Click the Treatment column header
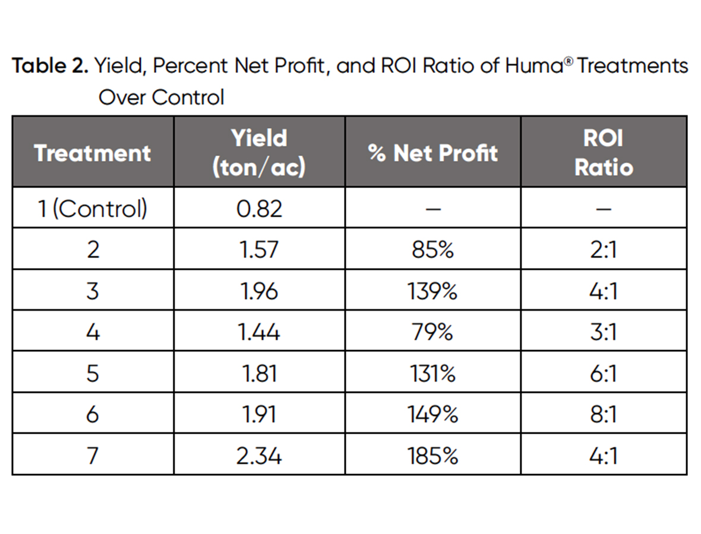Viewport: 701px width, 534px height. click(93, 153)
